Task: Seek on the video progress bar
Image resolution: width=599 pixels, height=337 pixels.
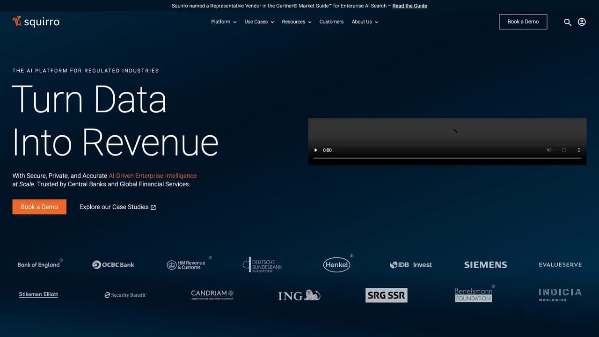Action: [447, 158]
